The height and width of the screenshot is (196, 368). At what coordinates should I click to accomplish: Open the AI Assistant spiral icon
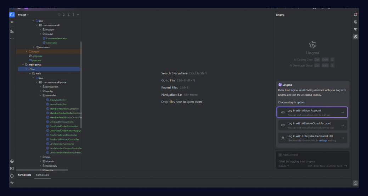[x=356, y=22]
